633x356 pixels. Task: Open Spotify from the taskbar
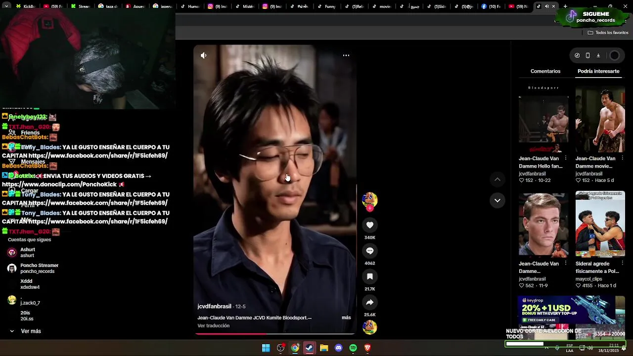pyautogui.click(x=353, y=348)
